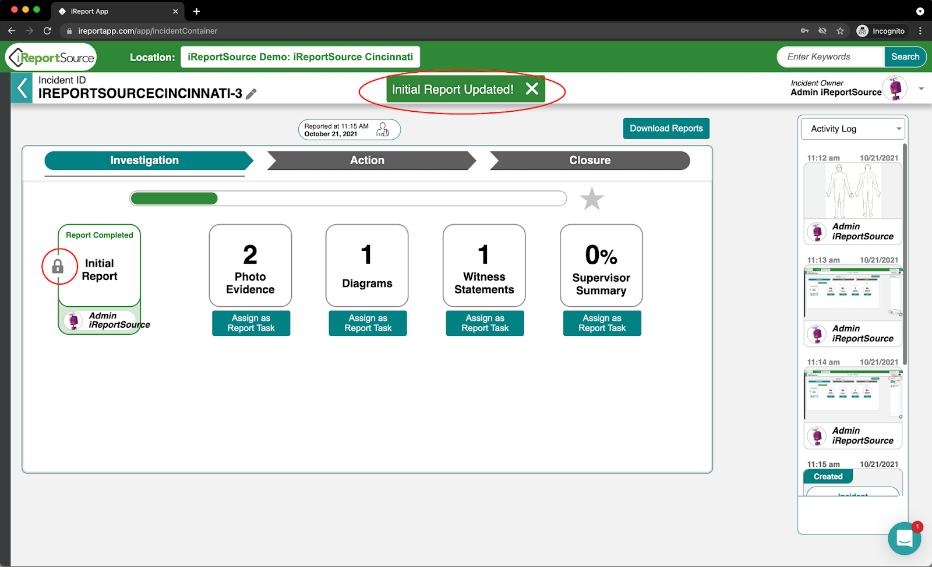
Task: Click the gray star favorite icon
Action: pyautogui.click(x=592, y=199)
